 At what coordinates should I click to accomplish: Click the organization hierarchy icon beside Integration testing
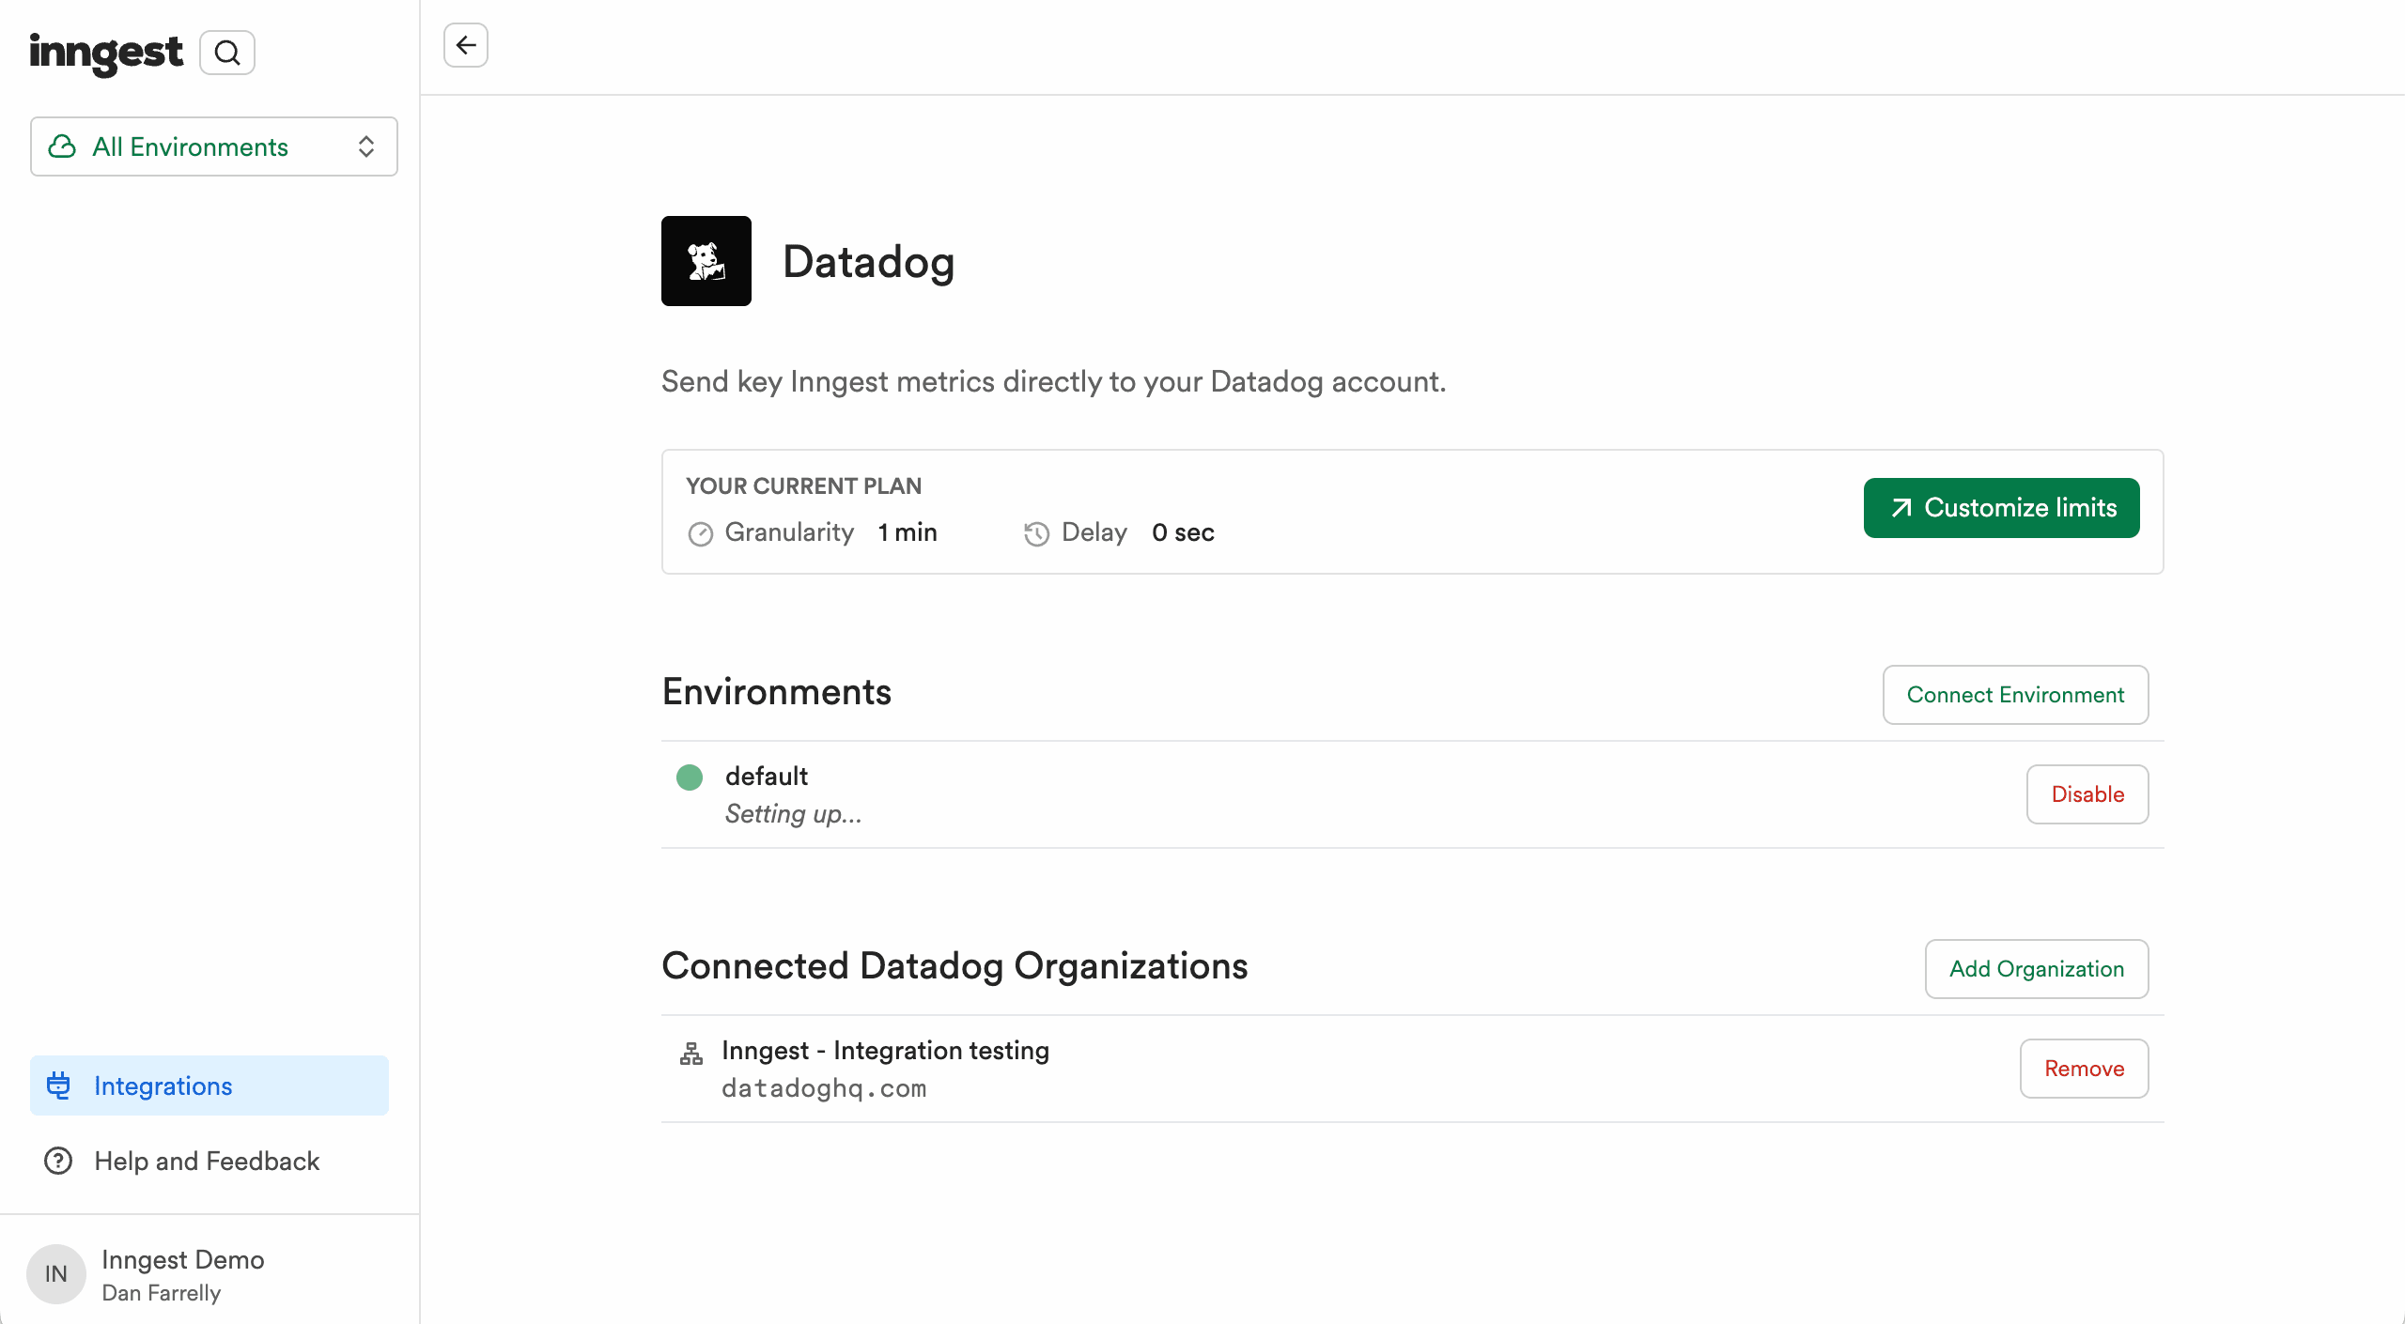click(x=690, y=1052)
